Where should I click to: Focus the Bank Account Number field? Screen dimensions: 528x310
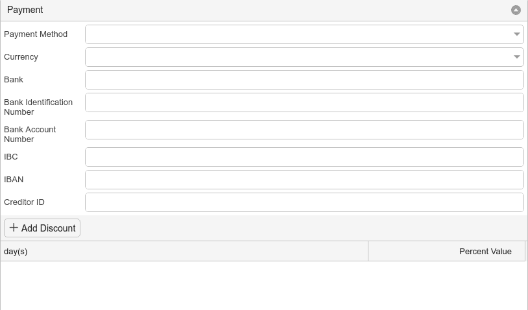304,130
